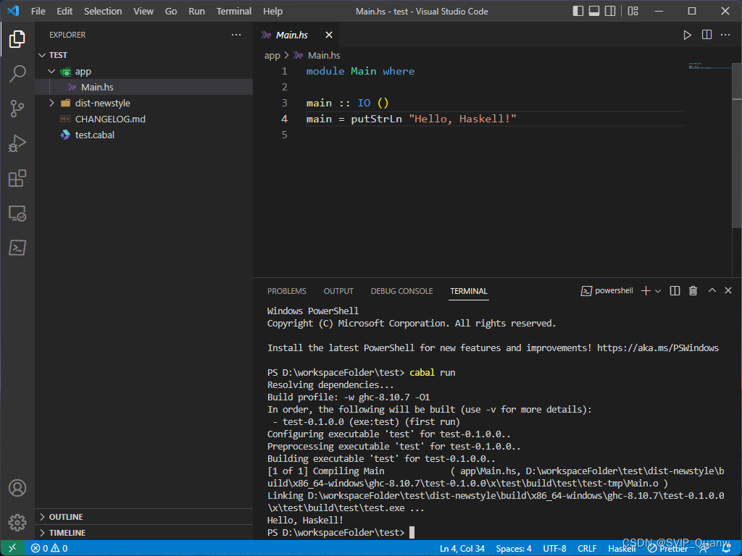Open the Extensions view
This screenshot has width=742, height=556.
[17, 178]
